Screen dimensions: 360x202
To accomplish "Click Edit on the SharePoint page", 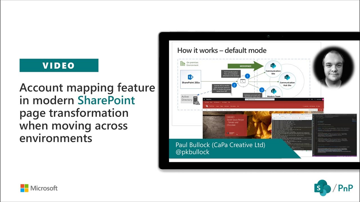I will 321,110.
